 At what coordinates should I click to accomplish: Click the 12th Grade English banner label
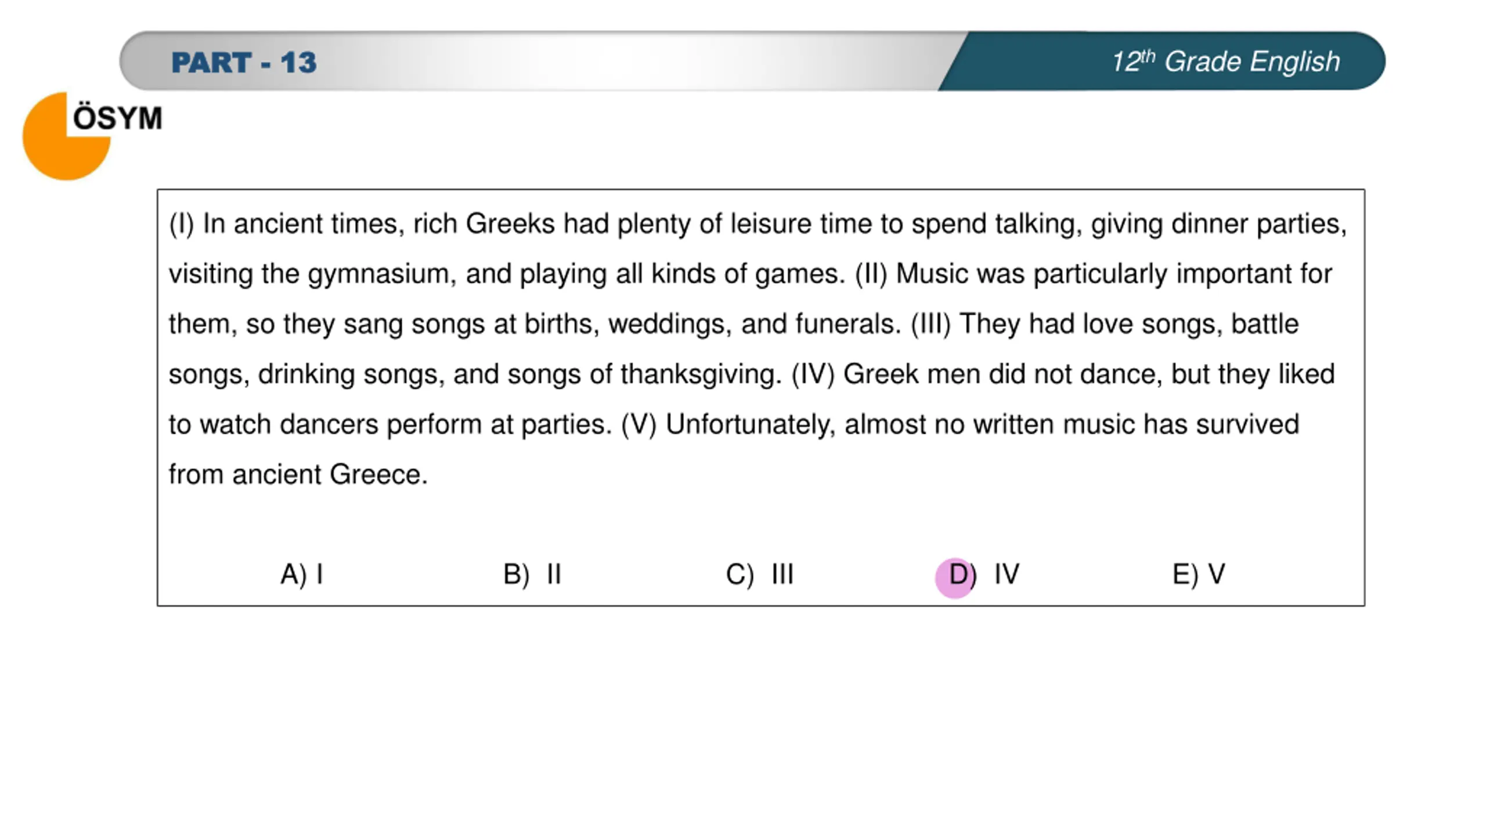1225,62
